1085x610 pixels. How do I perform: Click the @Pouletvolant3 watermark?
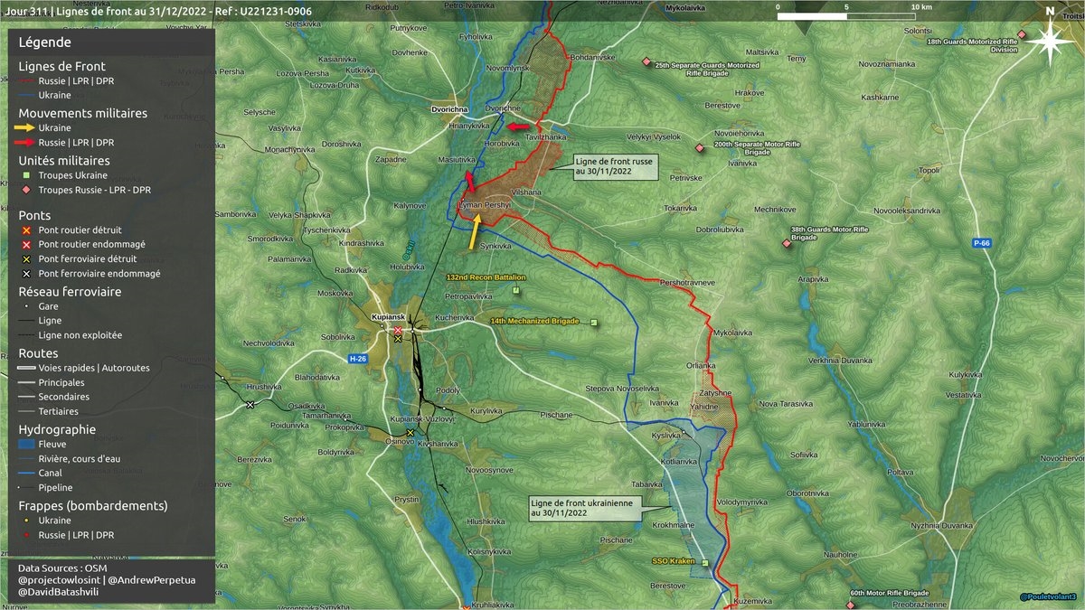click(1047, 596)
